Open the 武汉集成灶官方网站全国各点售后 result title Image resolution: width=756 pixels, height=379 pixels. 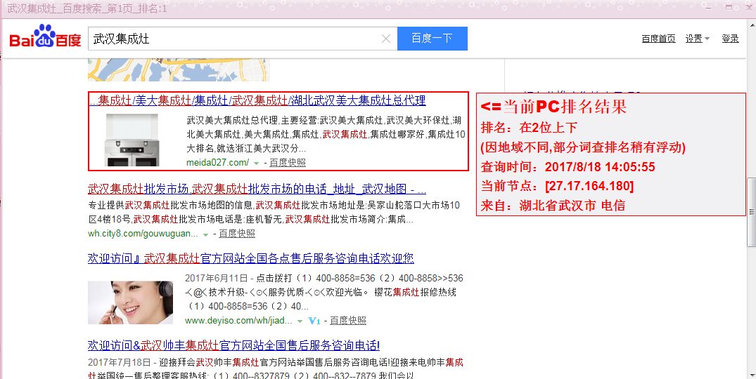[251, 258]
